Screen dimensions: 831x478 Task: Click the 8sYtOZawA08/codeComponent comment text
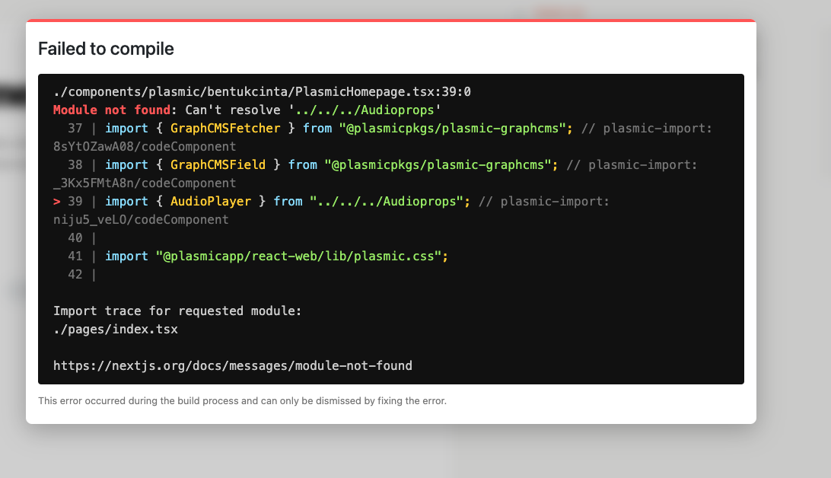[145, 146]
